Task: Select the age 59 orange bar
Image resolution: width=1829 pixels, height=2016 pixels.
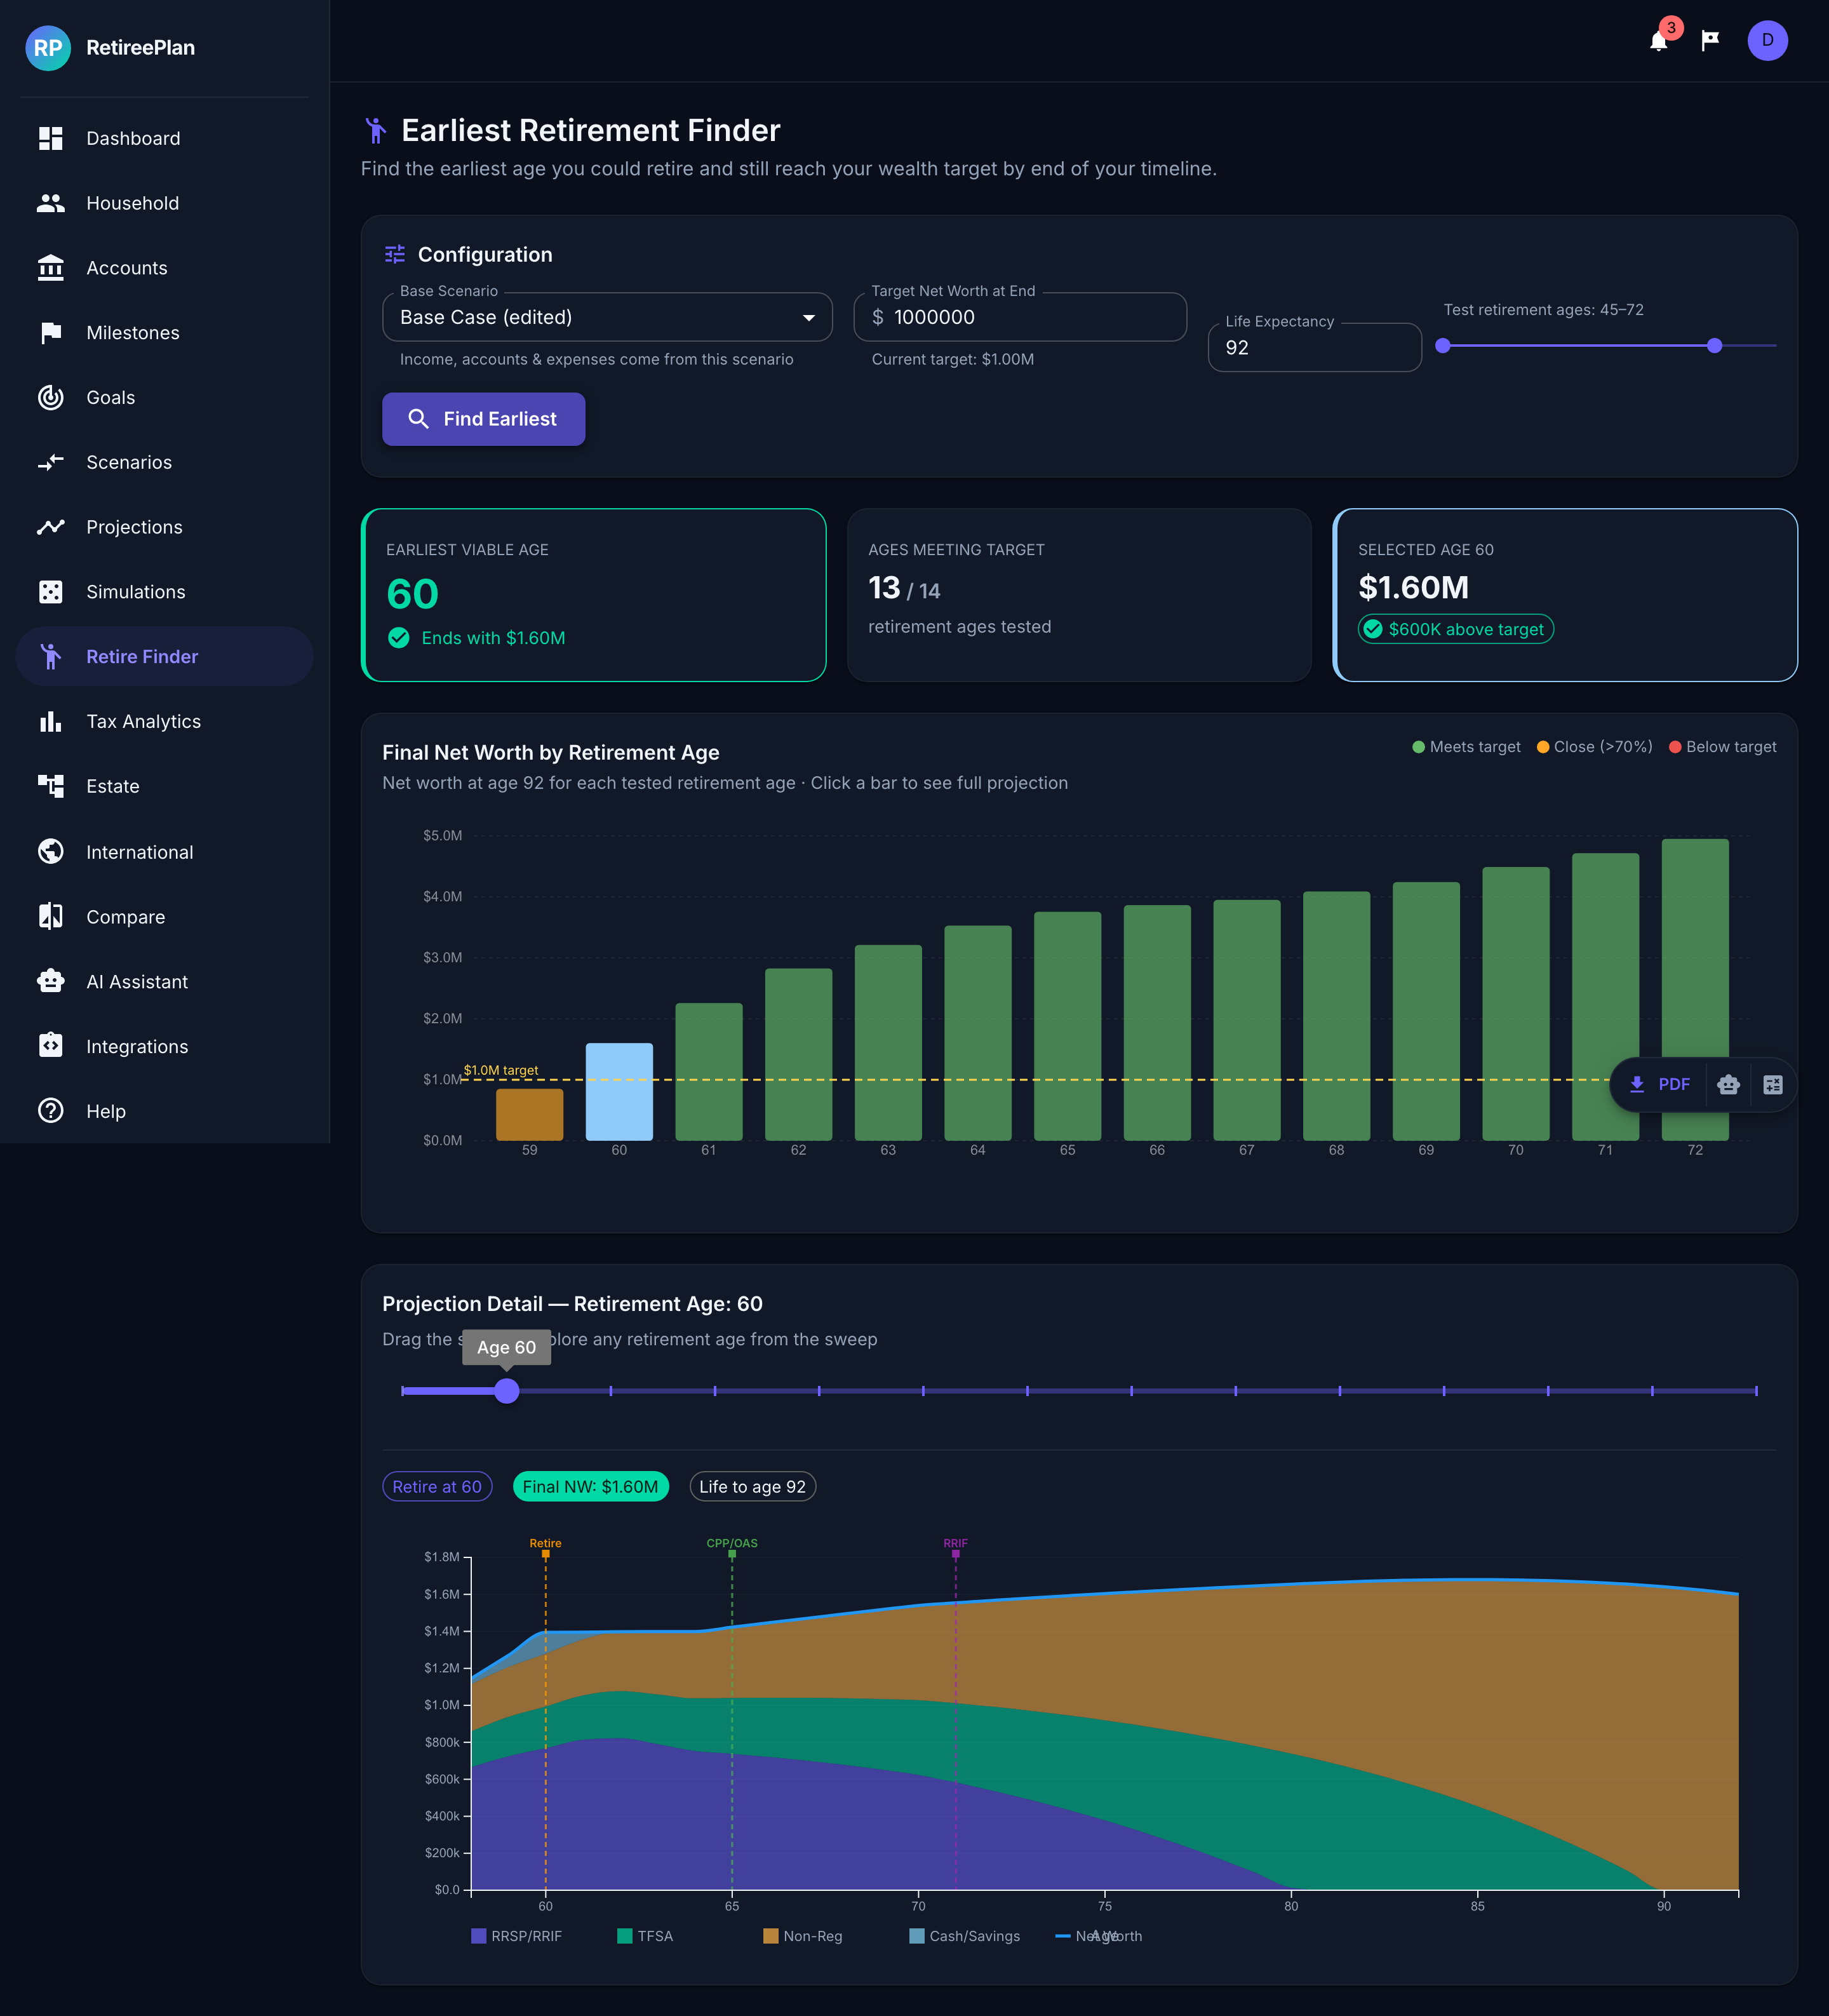Action: click(529, 1114)
